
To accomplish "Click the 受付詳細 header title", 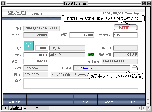I will pyautogui.click(x=17, y=13).
